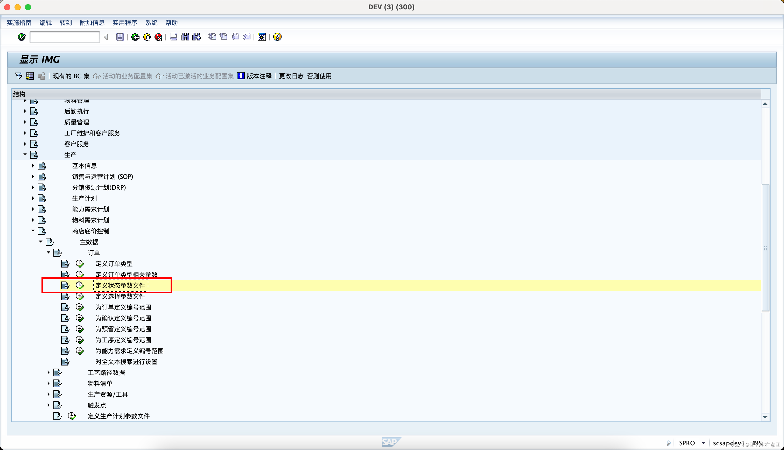
Task: Click the green Back arrow icon
Action: pos(135,37)
